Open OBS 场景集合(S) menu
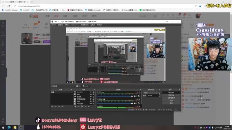Image resolution: width=232 pixels, height=130 pixels. 85,25
